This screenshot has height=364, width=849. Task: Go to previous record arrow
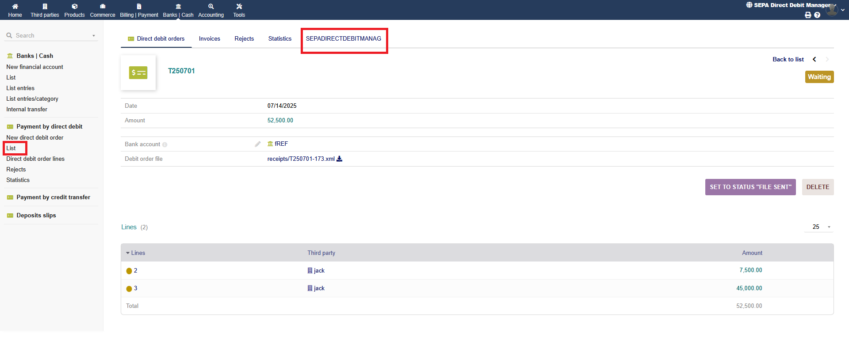coord(815,60)
